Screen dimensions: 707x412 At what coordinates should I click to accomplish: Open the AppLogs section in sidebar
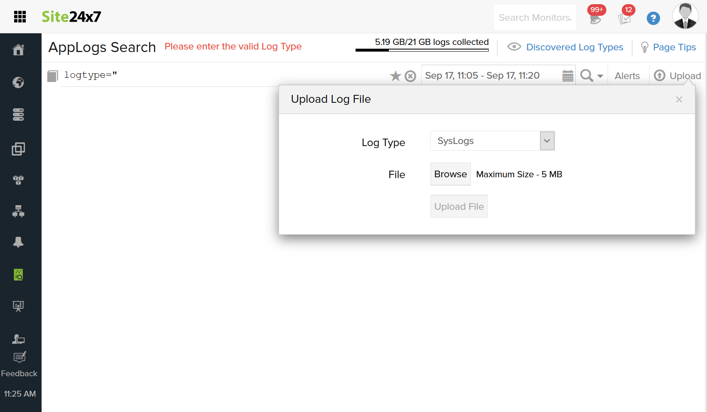(x=18, y=274)
